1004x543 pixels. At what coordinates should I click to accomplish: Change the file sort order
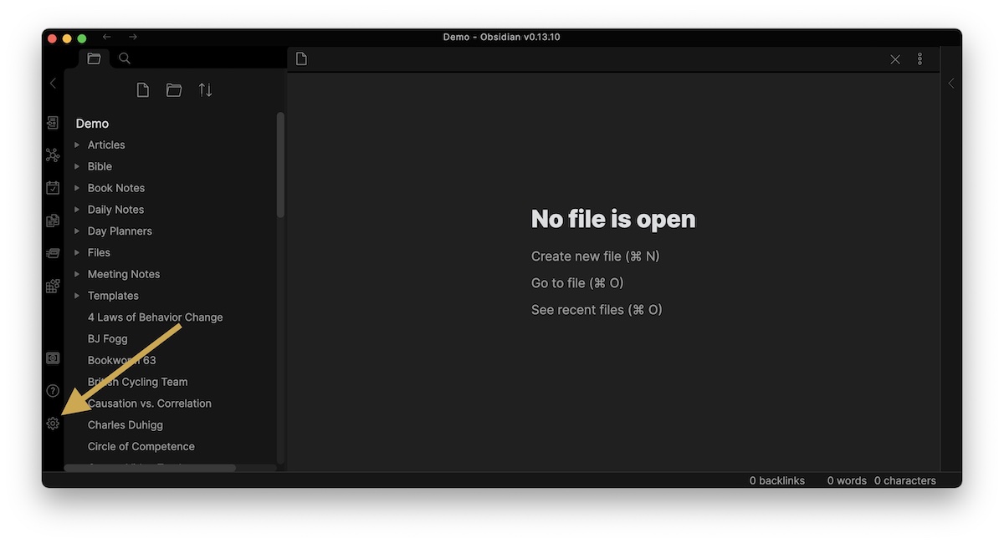click(x=206, y=90)
